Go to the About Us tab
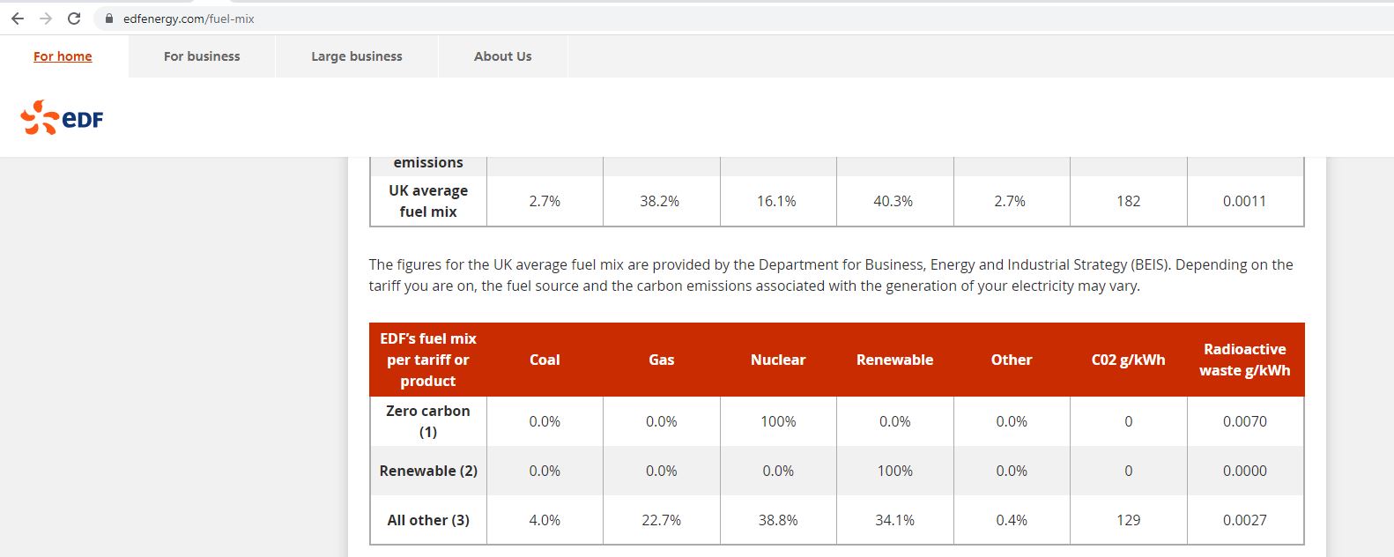Image resolution: width=1394 pixels, height=557 pixels. 503,56
